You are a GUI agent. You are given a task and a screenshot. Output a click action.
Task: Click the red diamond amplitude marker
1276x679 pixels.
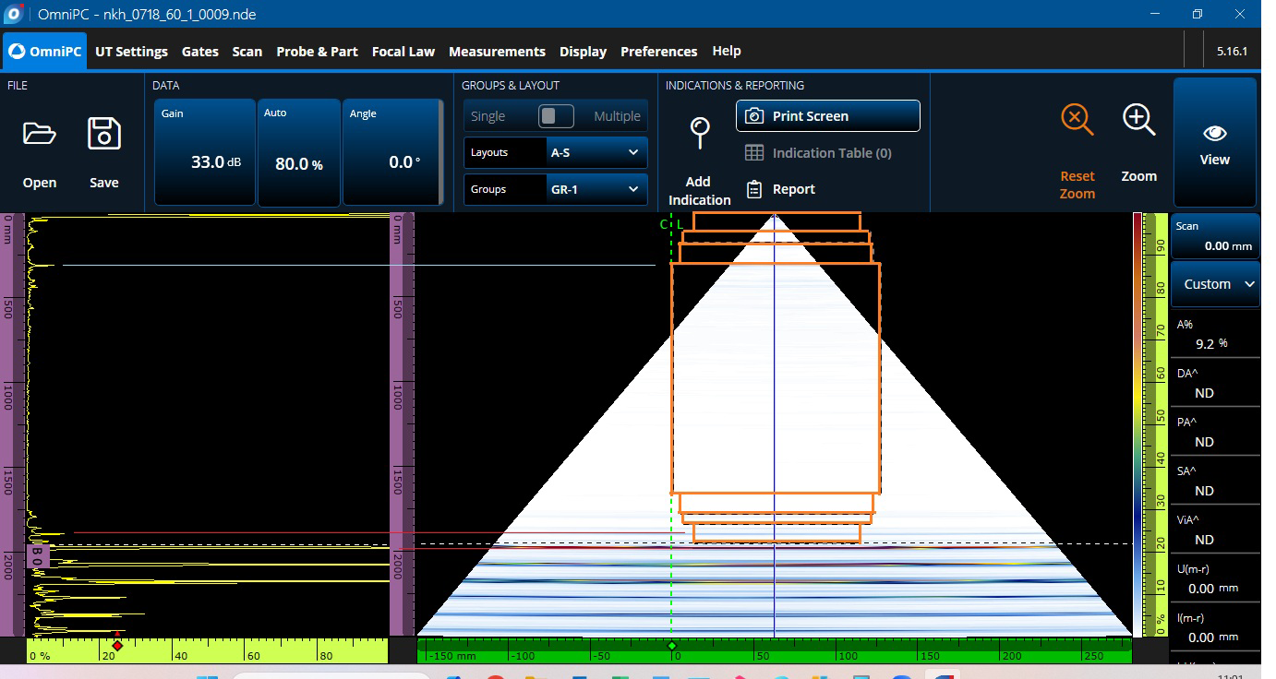(x=117, y=646)
